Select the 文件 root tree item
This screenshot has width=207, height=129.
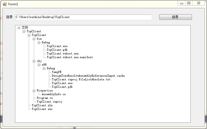tap(25, 27)
